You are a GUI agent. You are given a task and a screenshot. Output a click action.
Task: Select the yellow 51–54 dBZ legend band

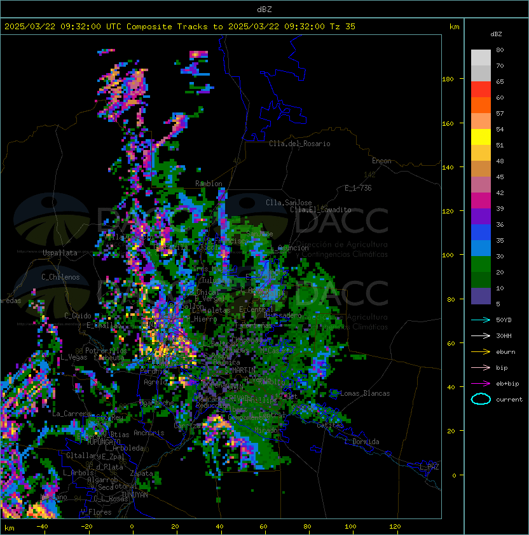(x=481, y=137)
